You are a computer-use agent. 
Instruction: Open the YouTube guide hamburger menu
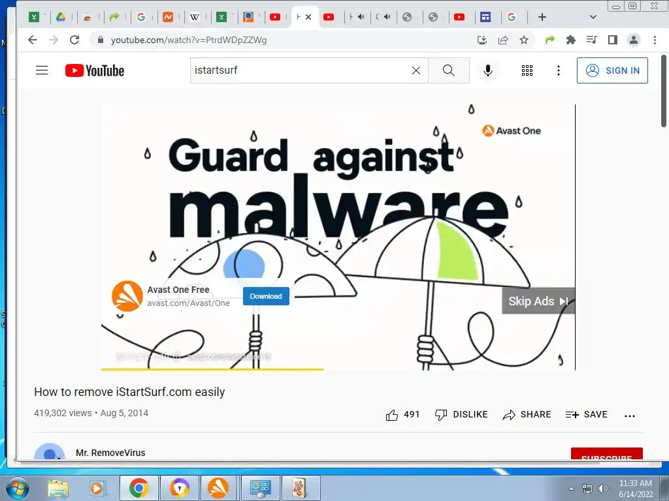coord(42,70)
